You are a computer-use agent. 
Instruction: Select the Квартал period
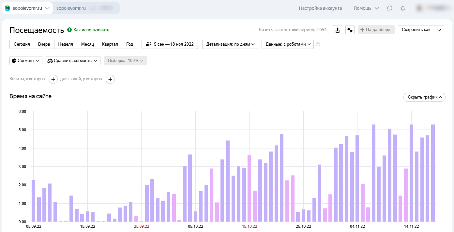(110, 44)
